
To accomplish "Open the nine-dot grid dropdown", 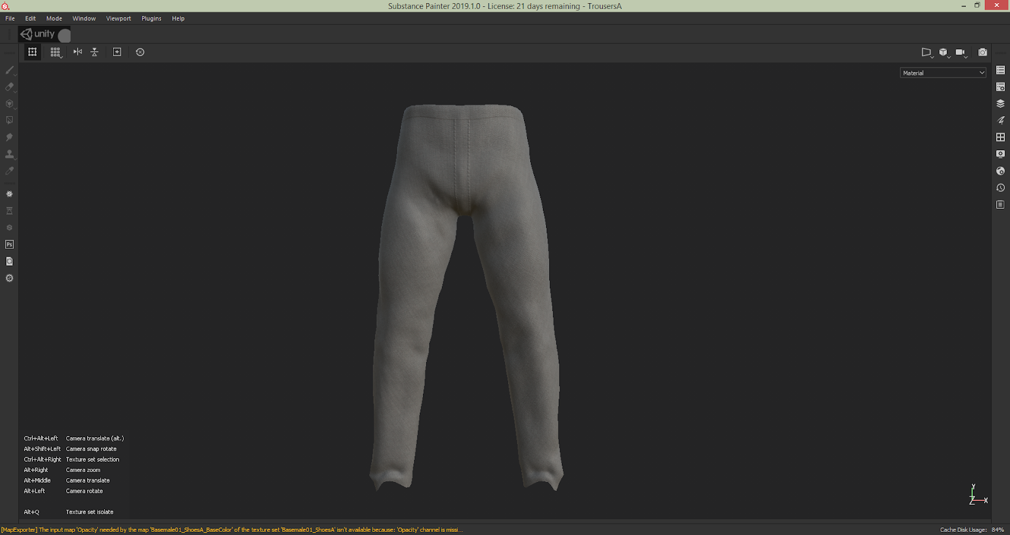I will point(56,52).
